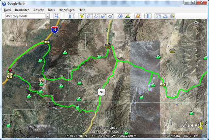Expand the Tools menu

[51, 10]
